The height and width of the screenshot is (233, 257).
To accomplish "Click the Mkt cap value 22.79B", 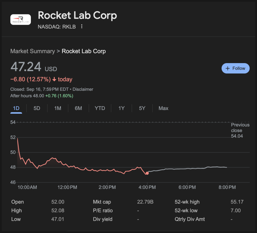I will [145, 202].
